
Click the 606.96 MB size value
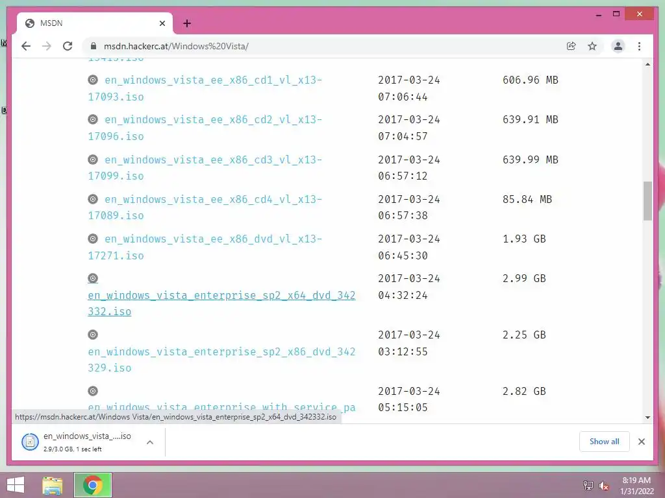pos(530,80)
